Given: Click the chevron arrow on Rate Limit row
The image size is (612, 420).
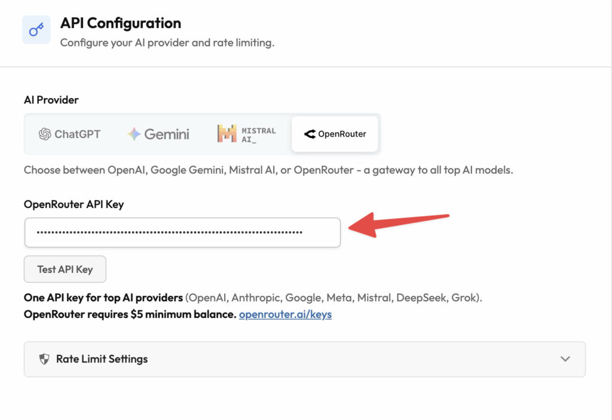Looking at the screenshot, I should tap(565, 359).
